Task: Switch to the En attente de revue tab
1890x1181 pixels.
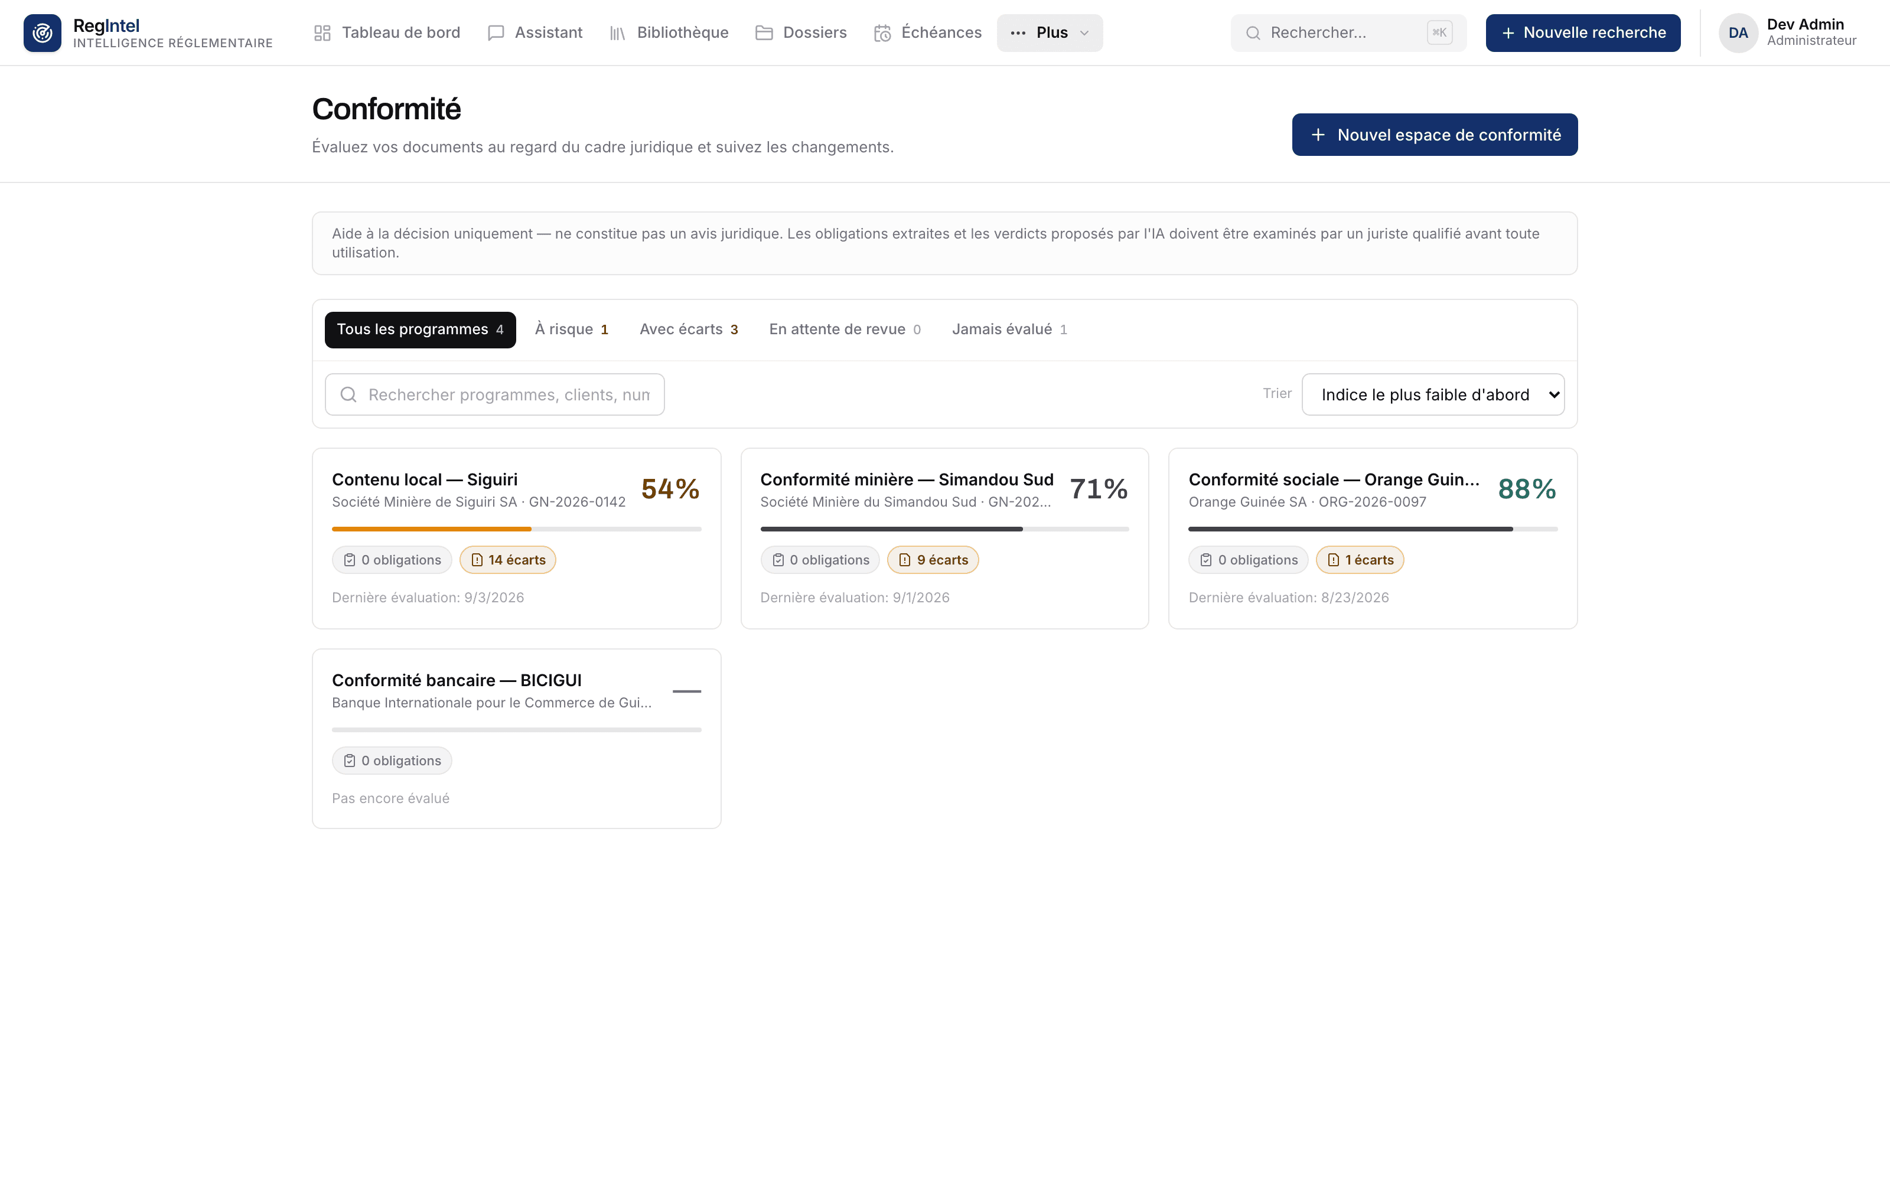Action: (844, 329)
